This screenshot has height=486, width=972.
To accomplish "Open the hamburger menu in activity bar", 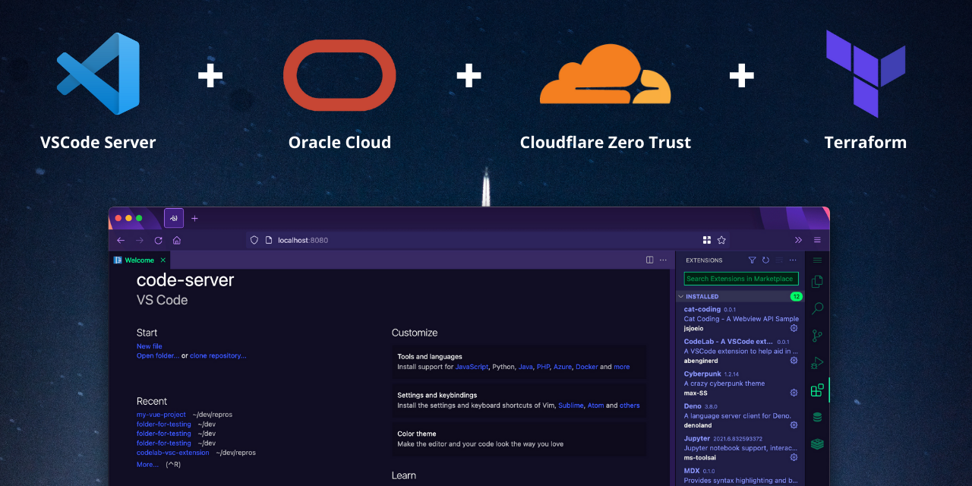I will (x=817, y=260).
